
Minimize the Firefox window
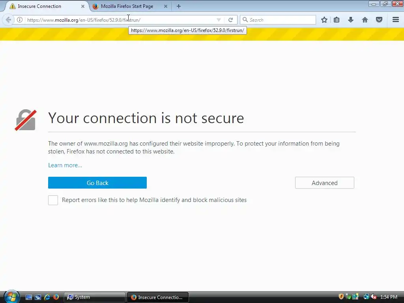point(374,4)
